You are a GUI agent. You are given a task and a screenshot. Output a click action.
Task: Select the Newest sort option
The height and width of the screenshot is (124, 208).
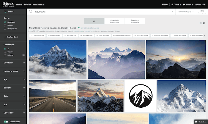(x=5, y=26)
